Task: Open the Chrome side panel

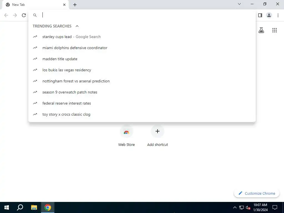Action: tap(260, 15)
